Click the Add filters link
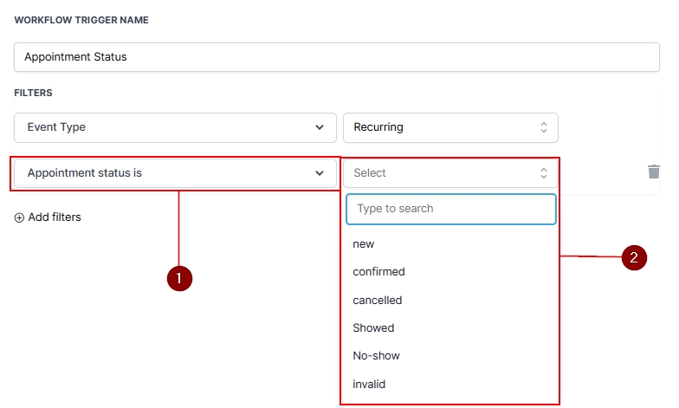 point(54,217)
